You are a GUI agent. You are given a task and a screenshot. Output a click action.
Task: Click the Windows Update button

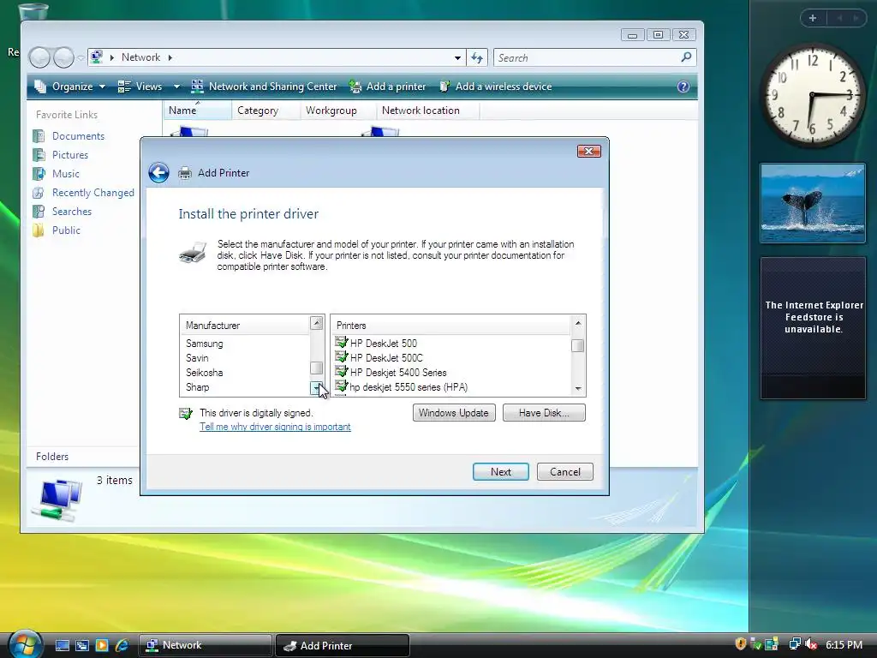(454, 413)
